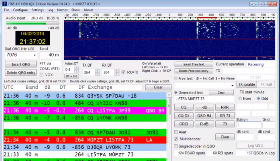280x161 pixels.
Task: Click the QSO B4 message button
Action: click(204, 116)
